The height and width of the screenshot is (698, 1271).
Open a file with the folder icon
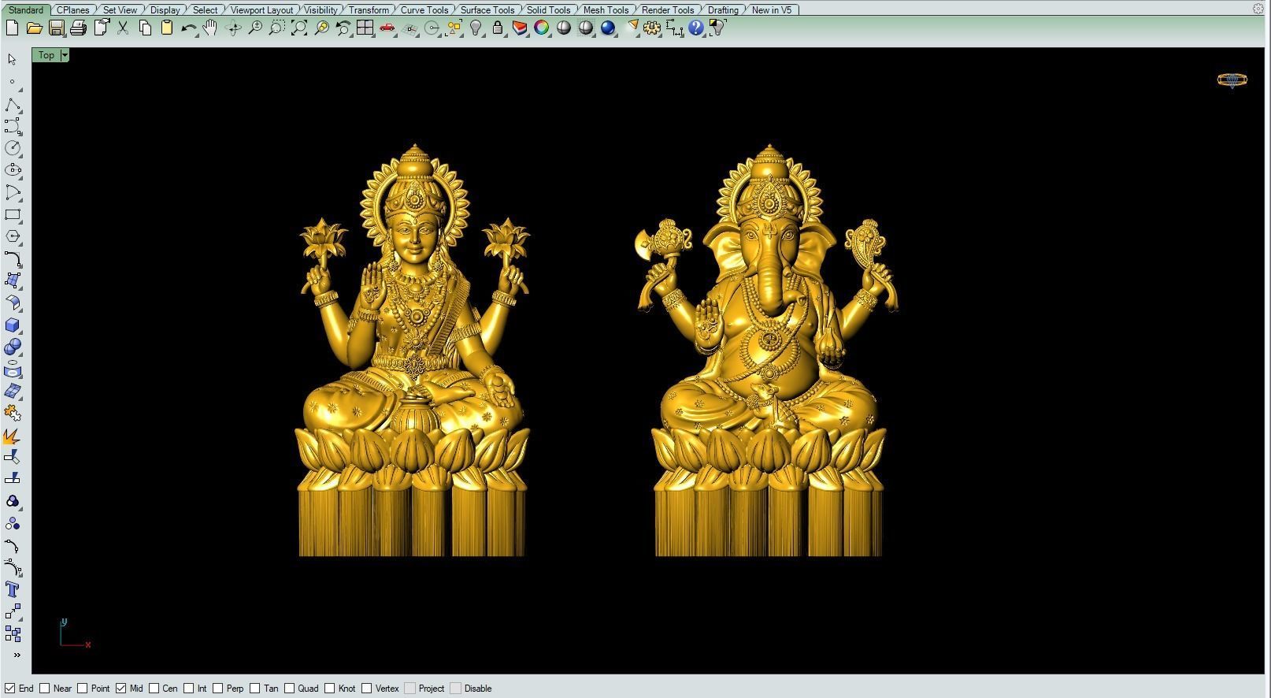[x=34, y=28]
